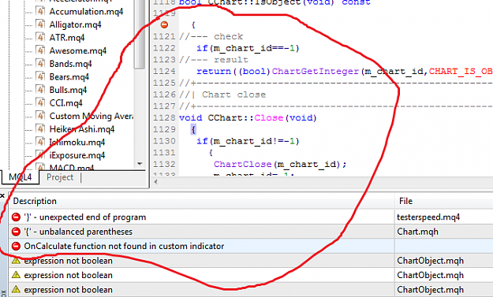Click the red breakpoint marker in gutter
Screen dimensions: 493x297
164,24
